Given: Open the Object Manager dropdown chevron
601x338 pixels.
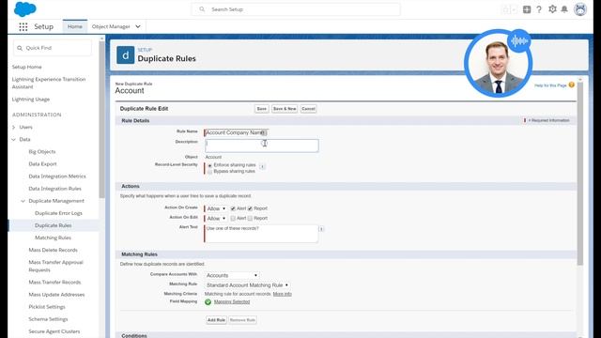Looking at the screenshot, I should [138, 26].
